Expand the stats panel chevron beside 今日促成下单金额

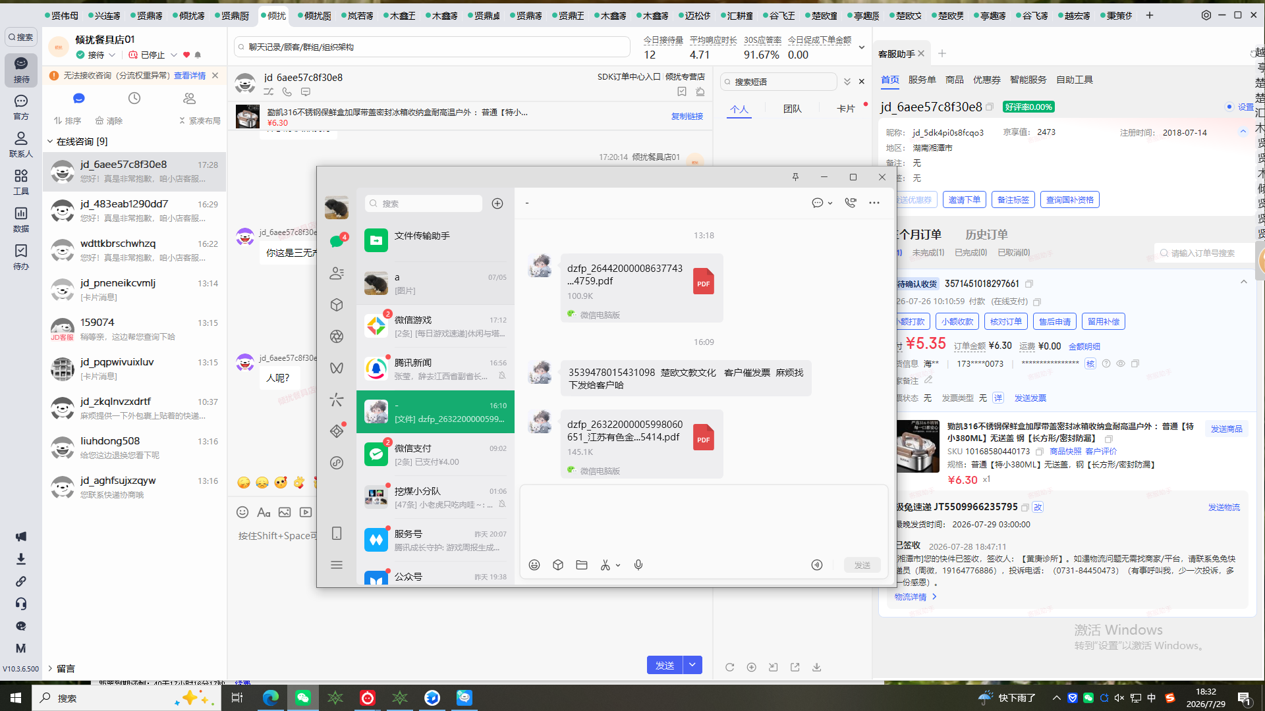coord(862,47)
